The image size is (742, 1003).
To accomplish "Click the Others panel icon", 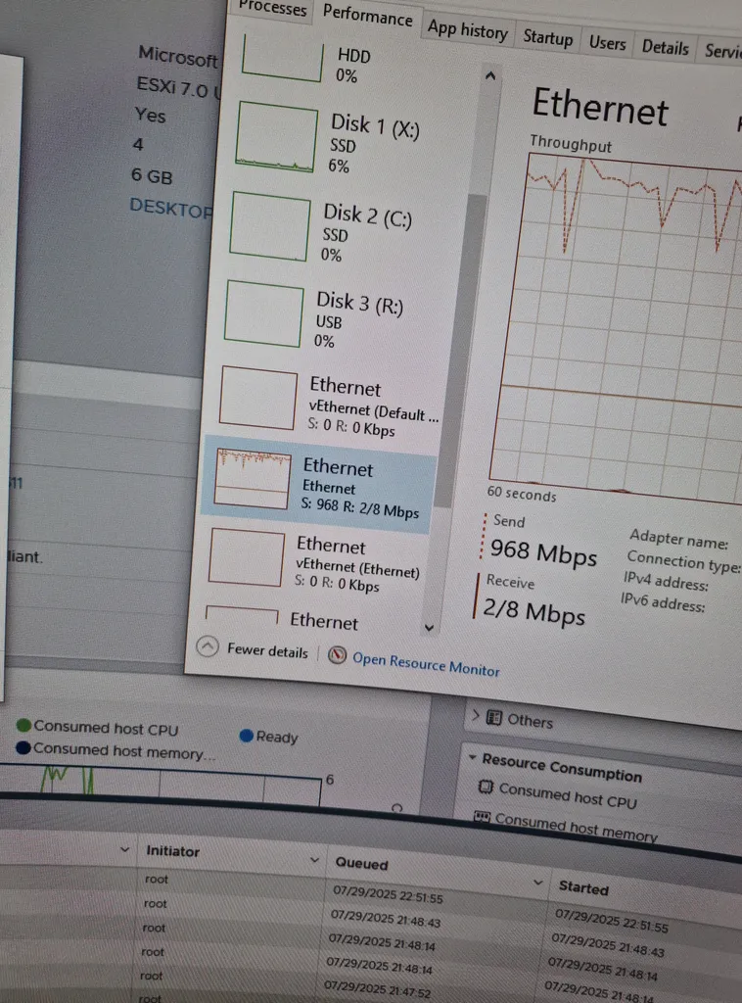I will (x=494, y=718).
